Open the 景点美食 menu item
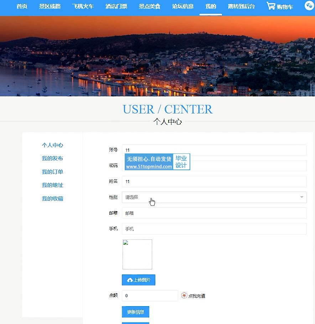315x324 pixels. [150, 6]
